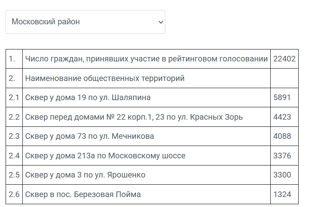Click the dropdown chevron arrow
The image size is (327, 207).
coord(161,22)
